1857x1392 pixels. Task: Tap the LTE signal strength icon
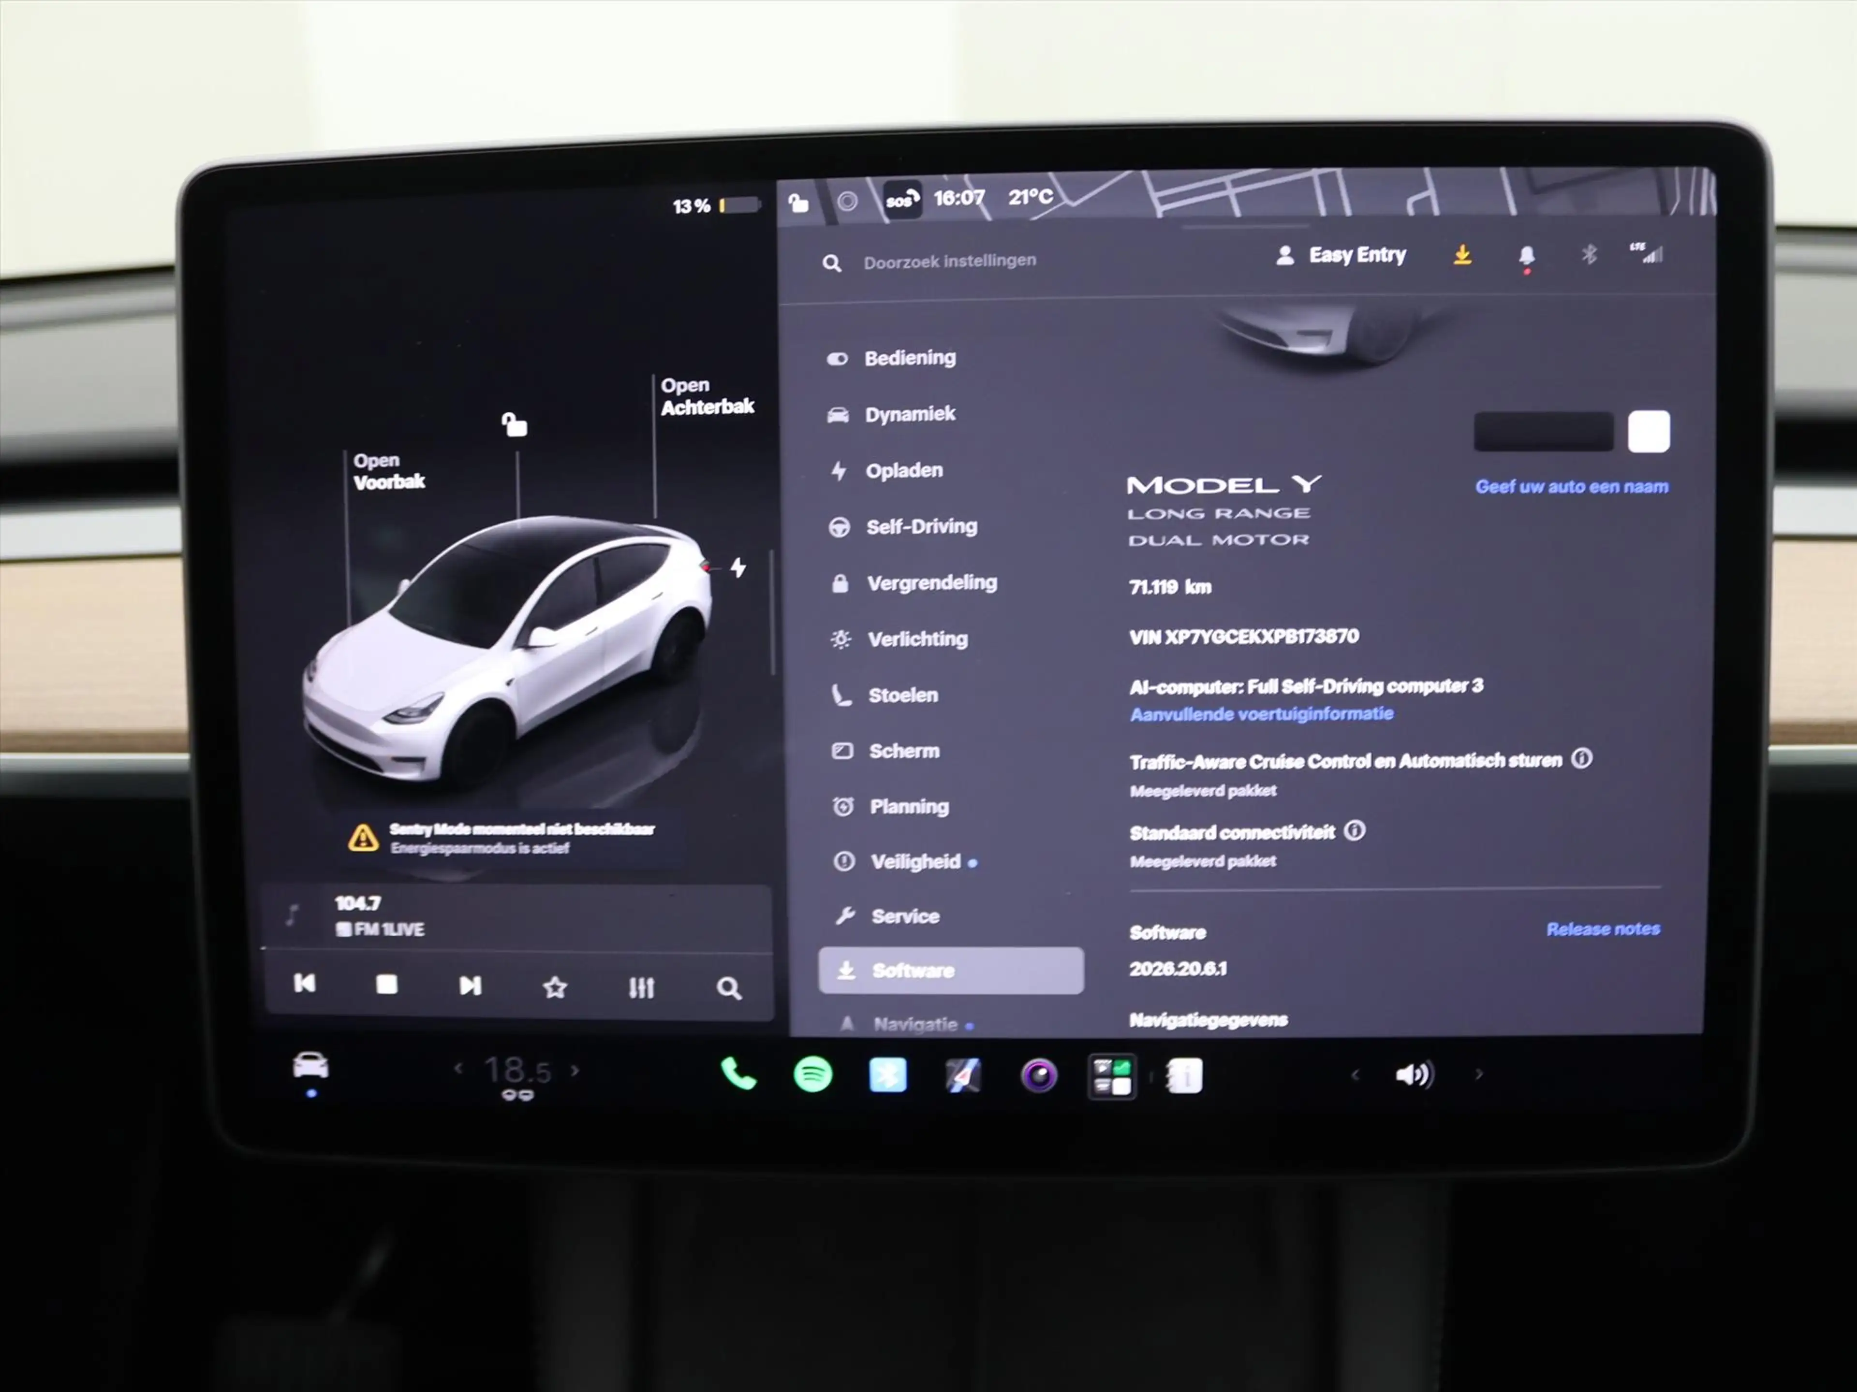(x=1646, y=253)
